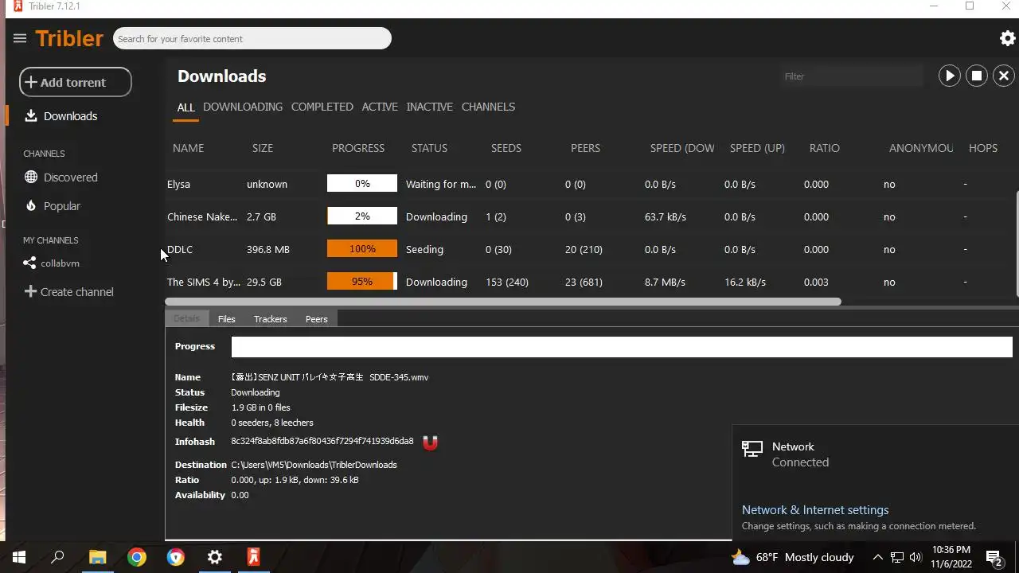Open Windows Settings gear on taskbar

point(215,557)
